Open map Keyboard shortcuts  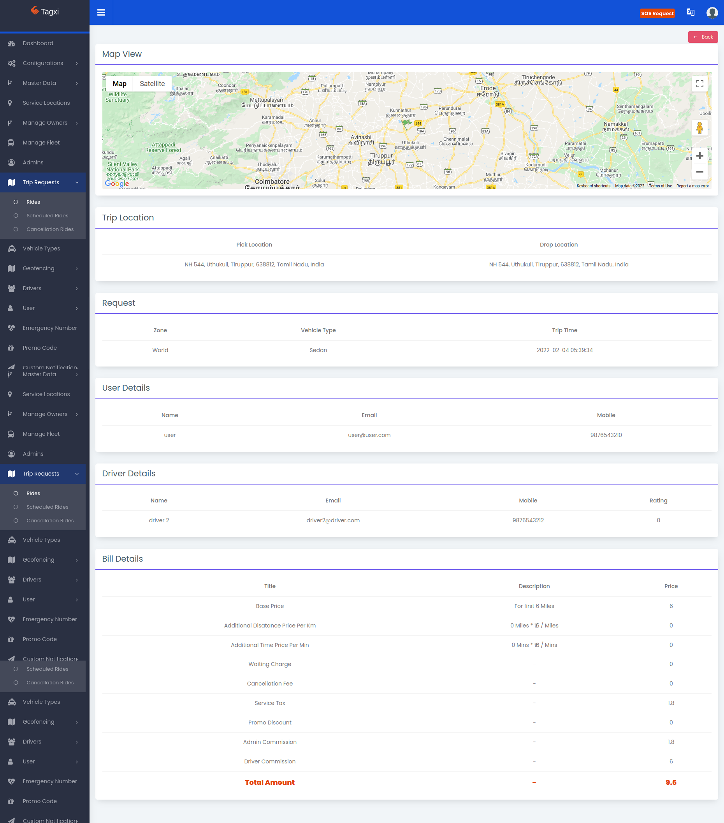(593, 186)
